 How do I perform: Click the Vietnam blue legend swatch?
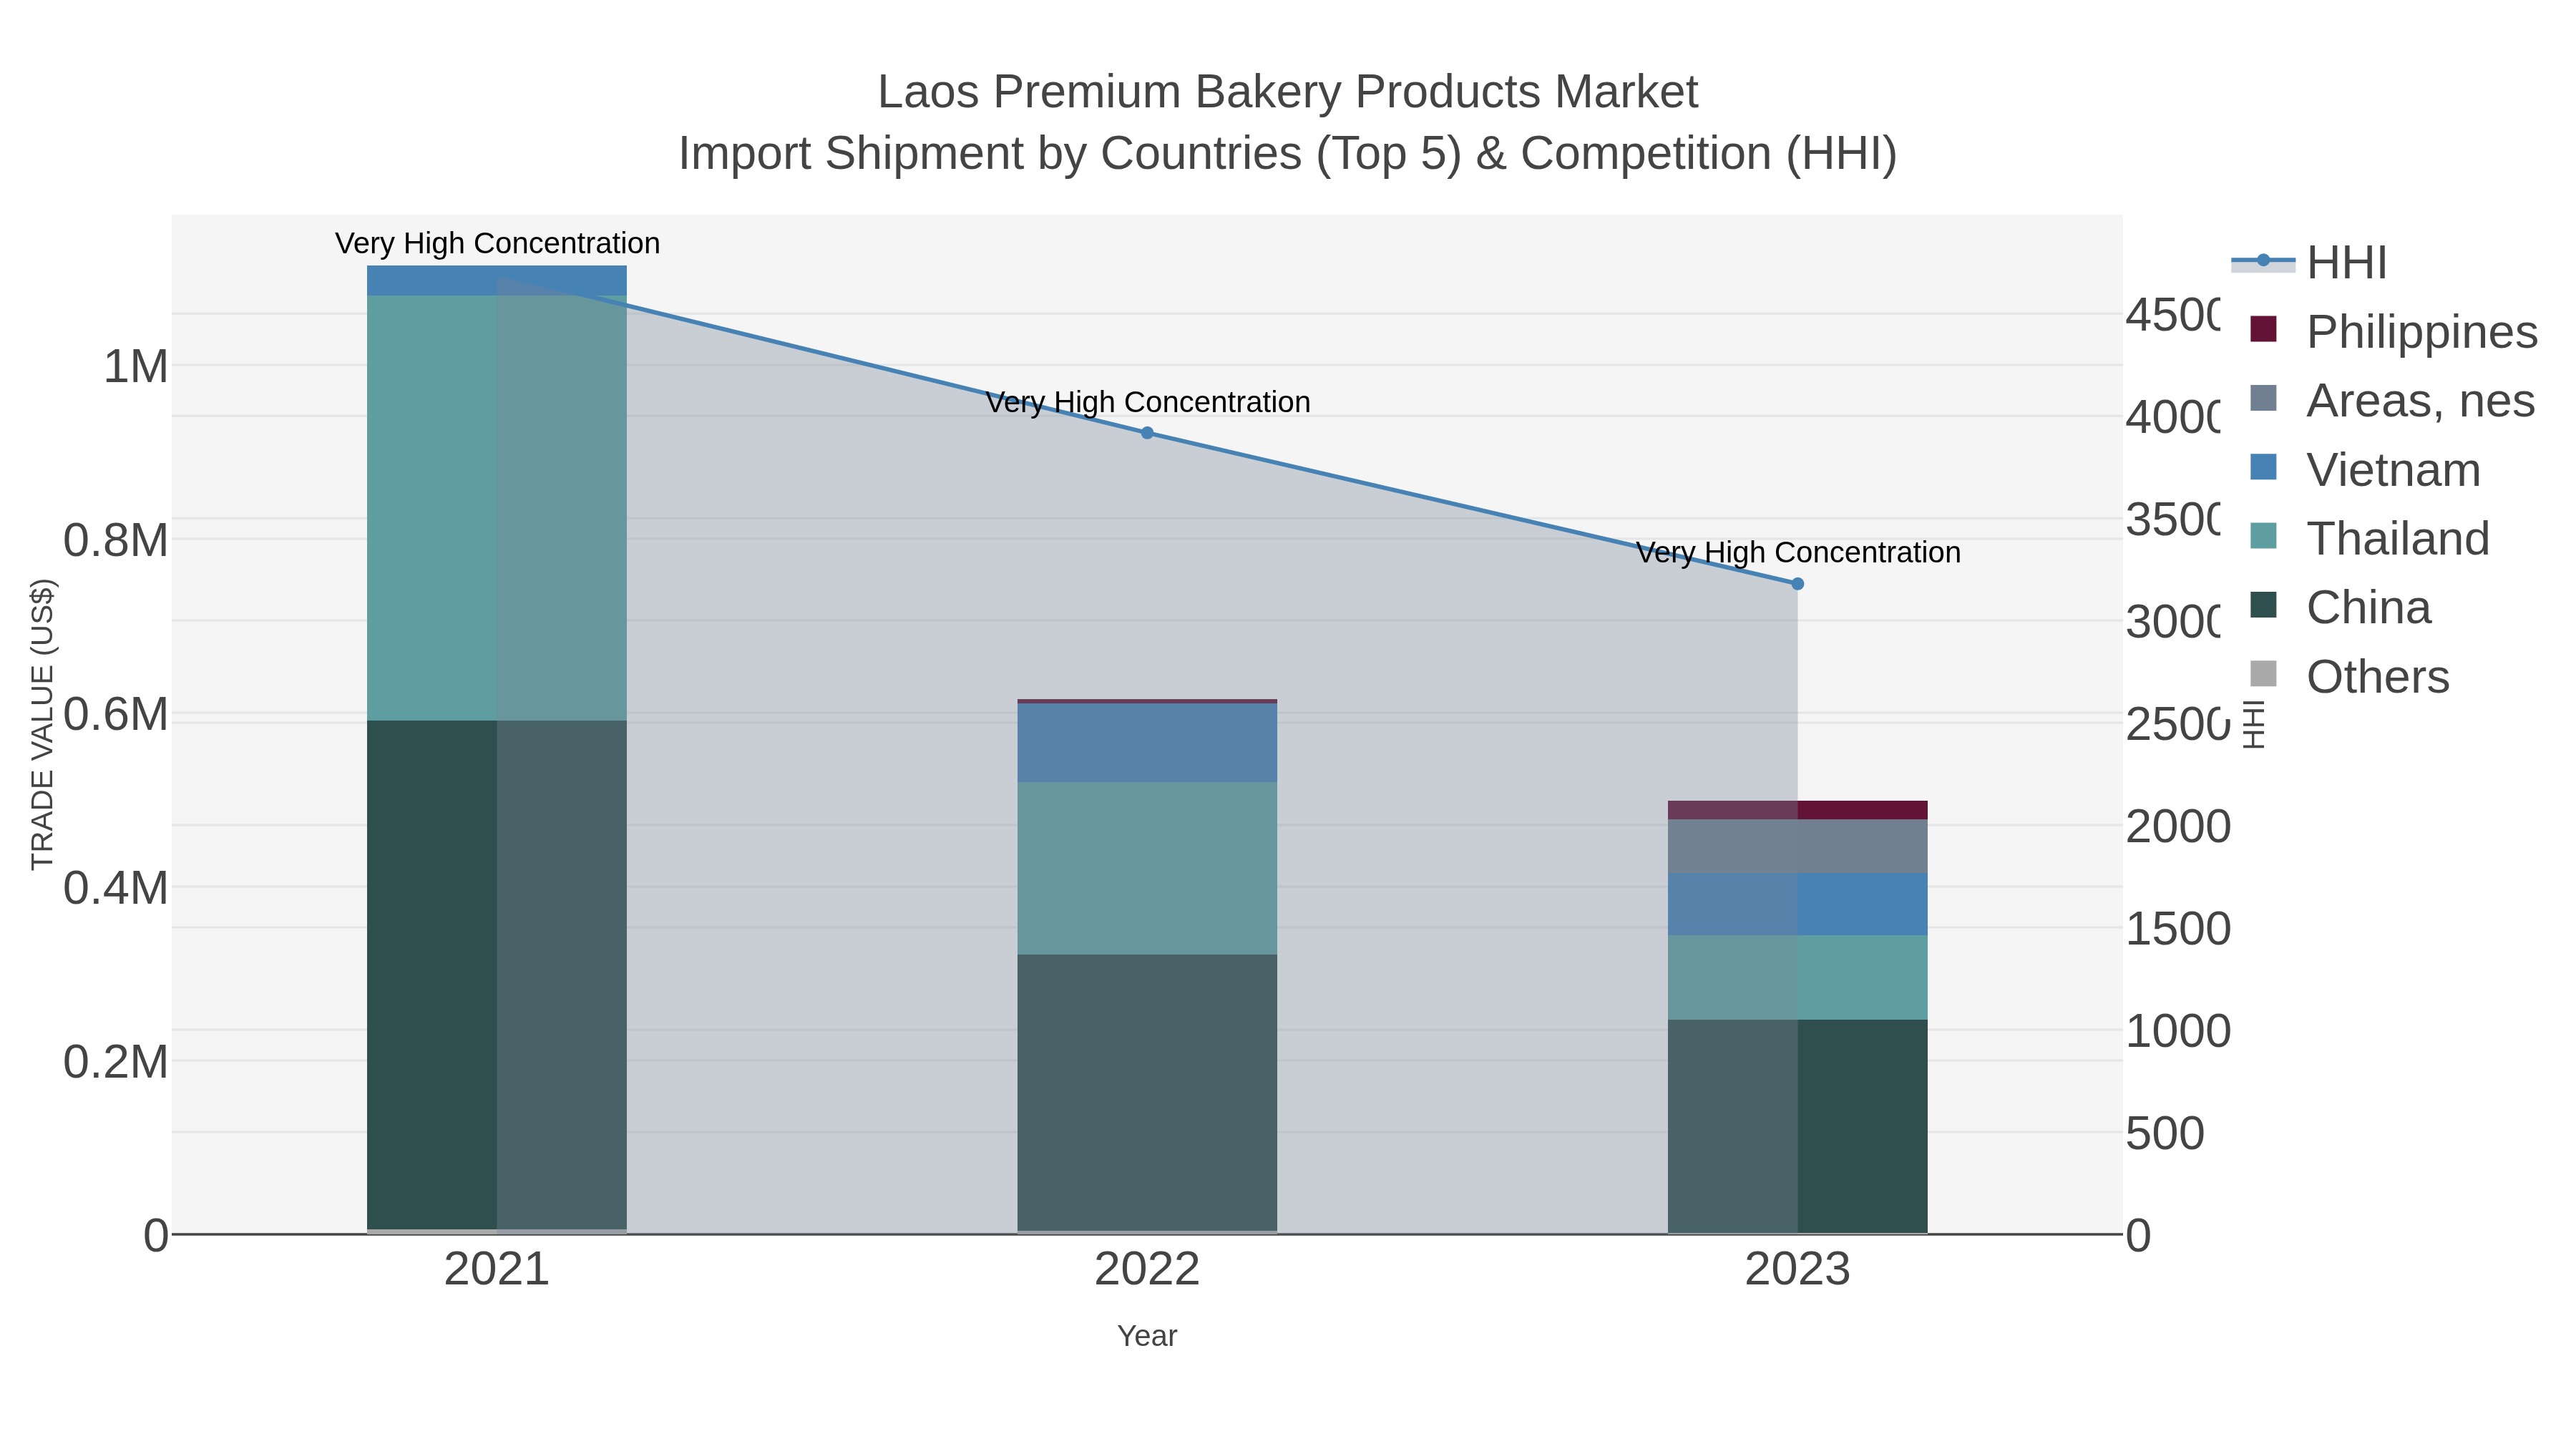click(2263, 467)
